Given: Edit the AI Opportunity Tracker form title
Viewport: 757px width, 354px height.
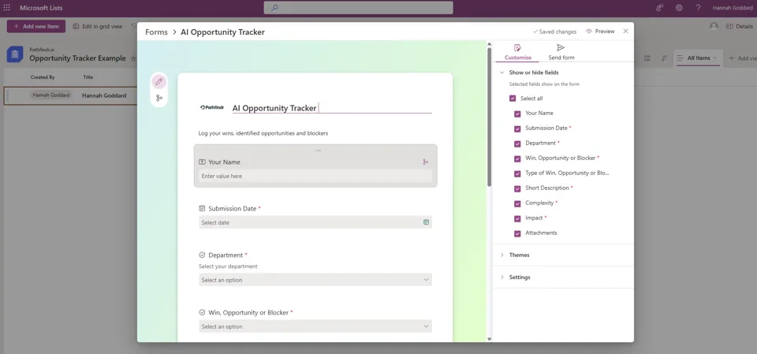Looking at the screenshot, I should pos(331,108).
